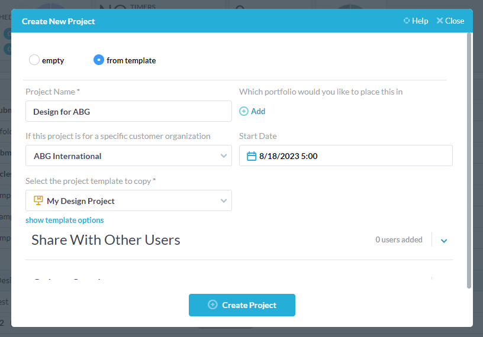
Task: Choose the from template radio option
Action: pyautogui.click(x=99, y=60)
